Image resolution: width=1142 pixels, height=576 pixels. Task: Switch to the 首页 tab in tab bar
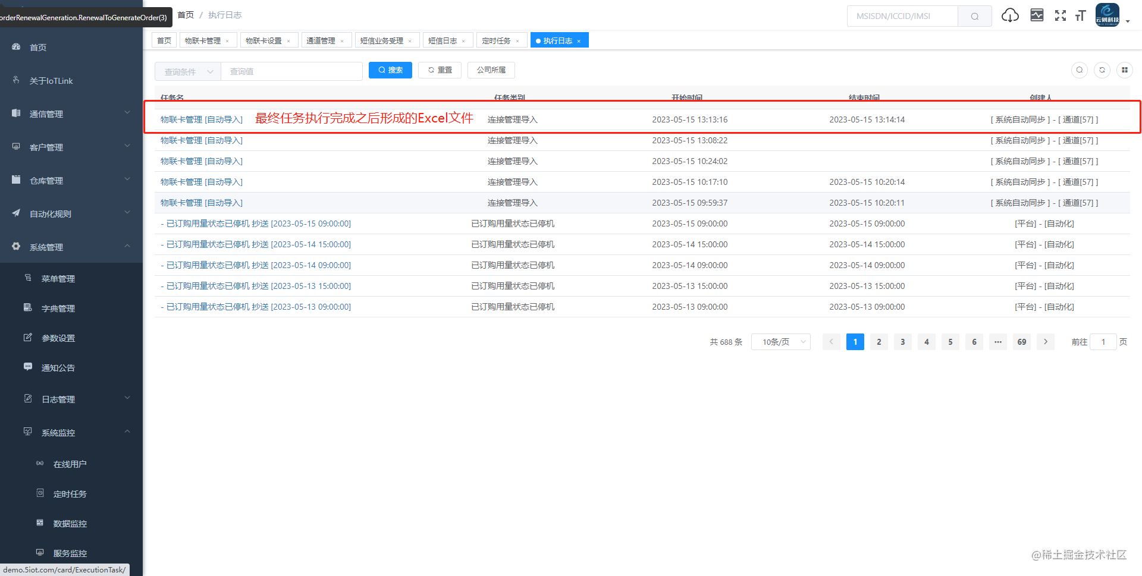[x=164, y=40]
